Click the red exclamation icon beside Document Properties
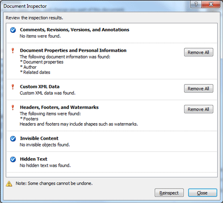 click(13, 51)
